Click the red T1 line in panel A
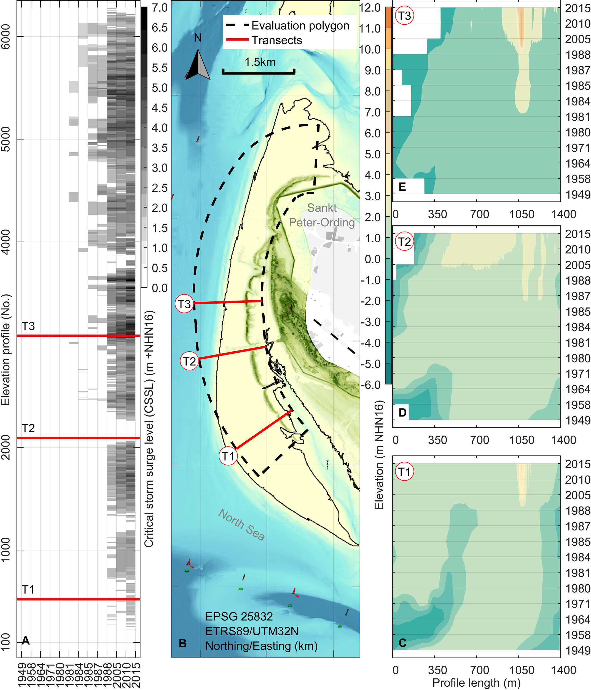The height and width of the screenshot is (690, 591). pos(78,599)
